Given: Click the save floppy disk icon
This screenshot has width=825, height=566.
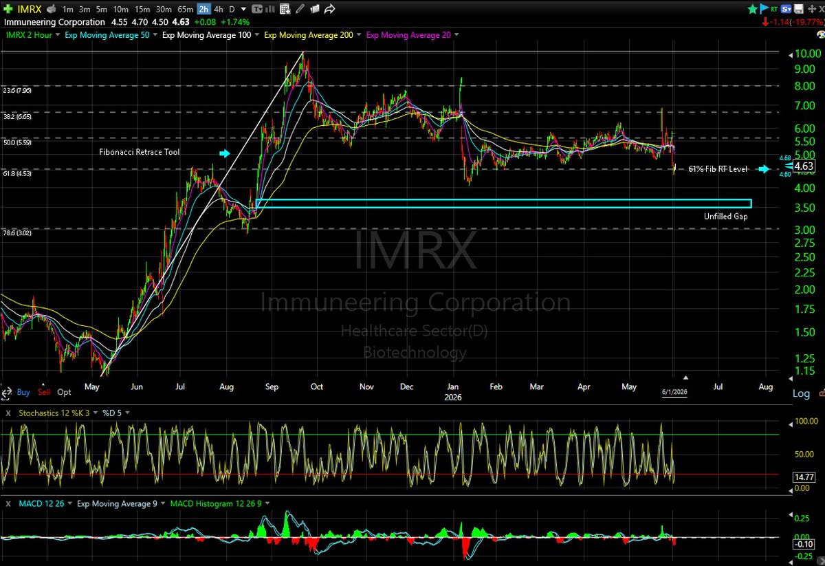Looking at the screenshot, I should pos(798,9).
